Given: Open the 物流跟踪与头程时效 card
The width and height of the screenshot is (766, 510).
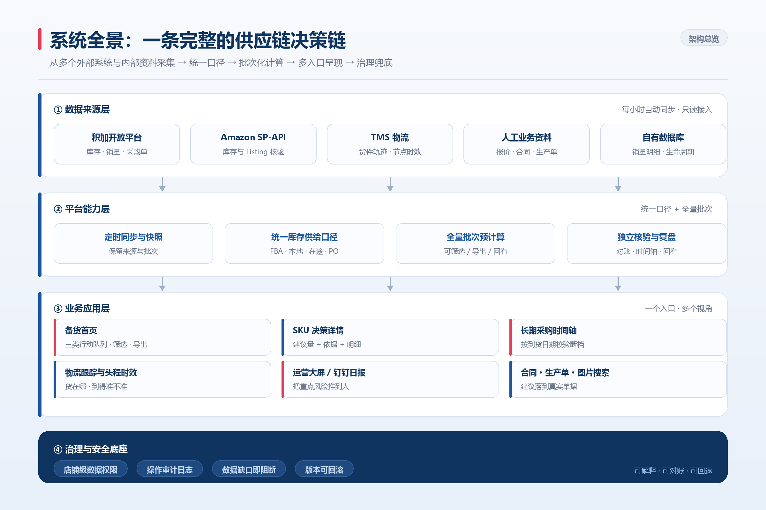Looking at the screenshot, I should coord(162,379).
